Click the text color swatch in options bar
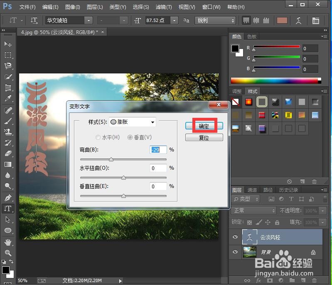This screenshot has width=332, height=285. click(282, 20)
